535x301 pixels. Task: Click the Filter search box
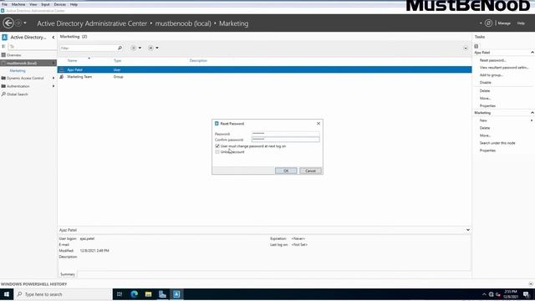coord(88,48)
